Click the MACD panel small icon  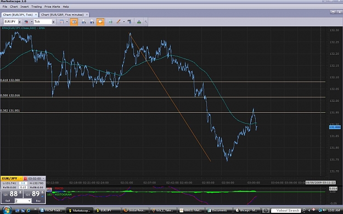pos(49,190)
